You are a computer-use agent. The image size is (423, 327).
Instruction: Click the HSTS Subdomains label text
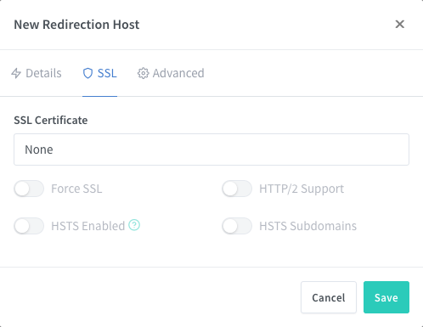(308, 226)
